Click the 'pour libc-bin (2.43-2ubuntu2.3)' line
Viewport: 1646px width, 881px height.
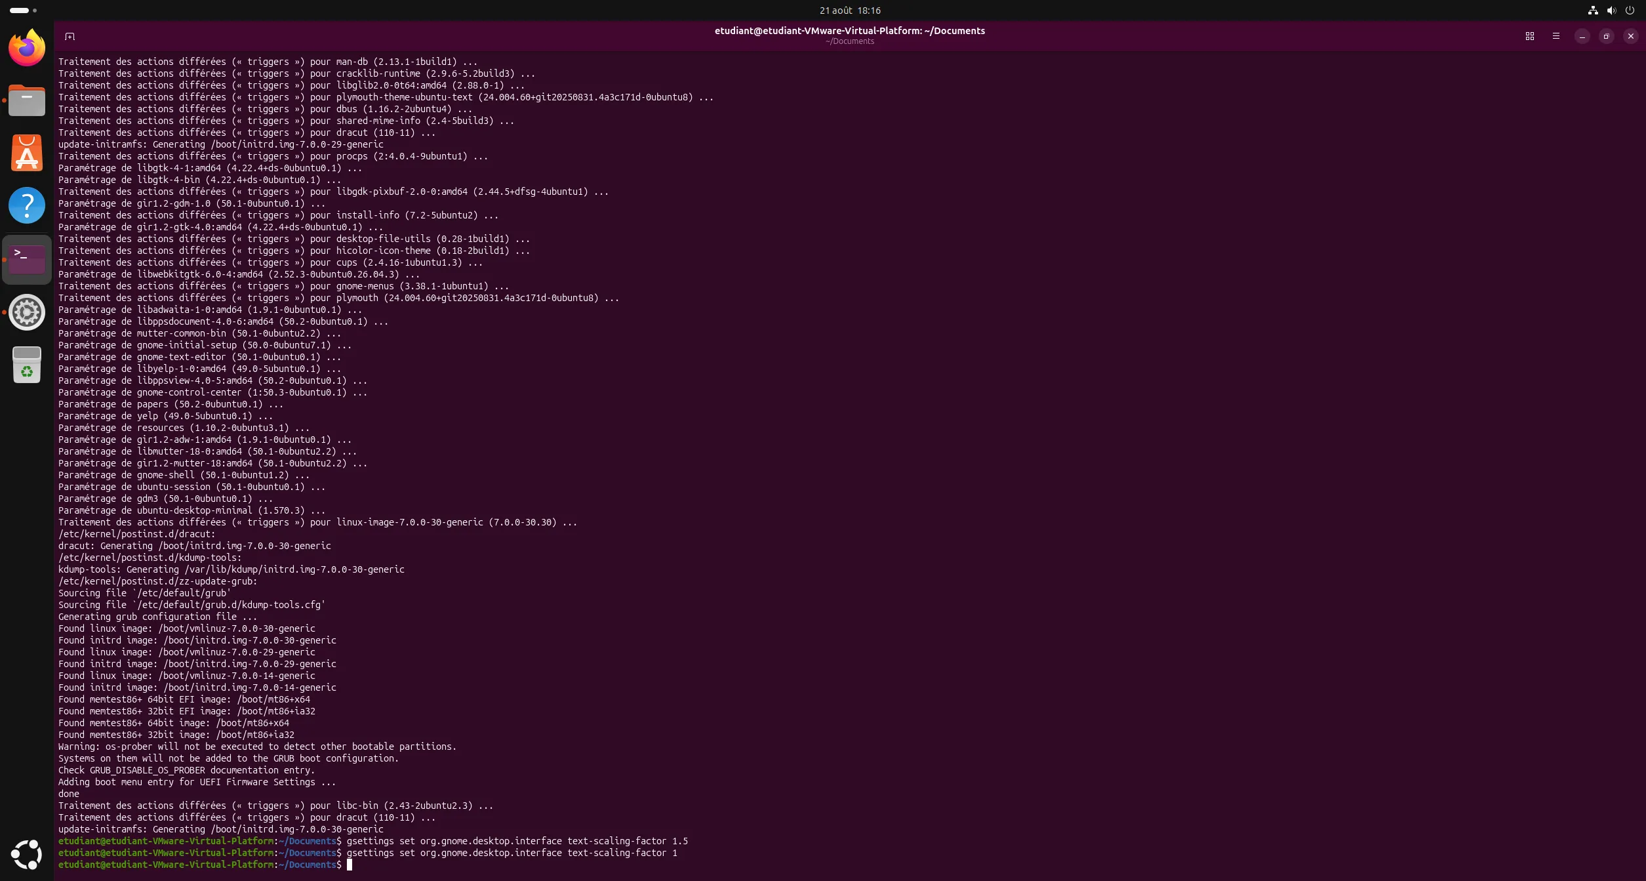275,806
